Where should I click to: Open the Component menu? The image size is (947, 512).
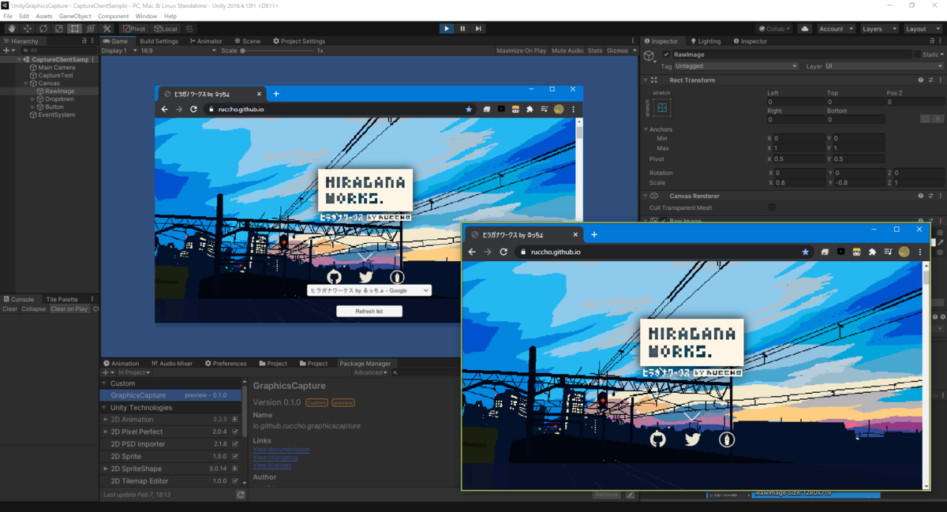coord(113,16)
